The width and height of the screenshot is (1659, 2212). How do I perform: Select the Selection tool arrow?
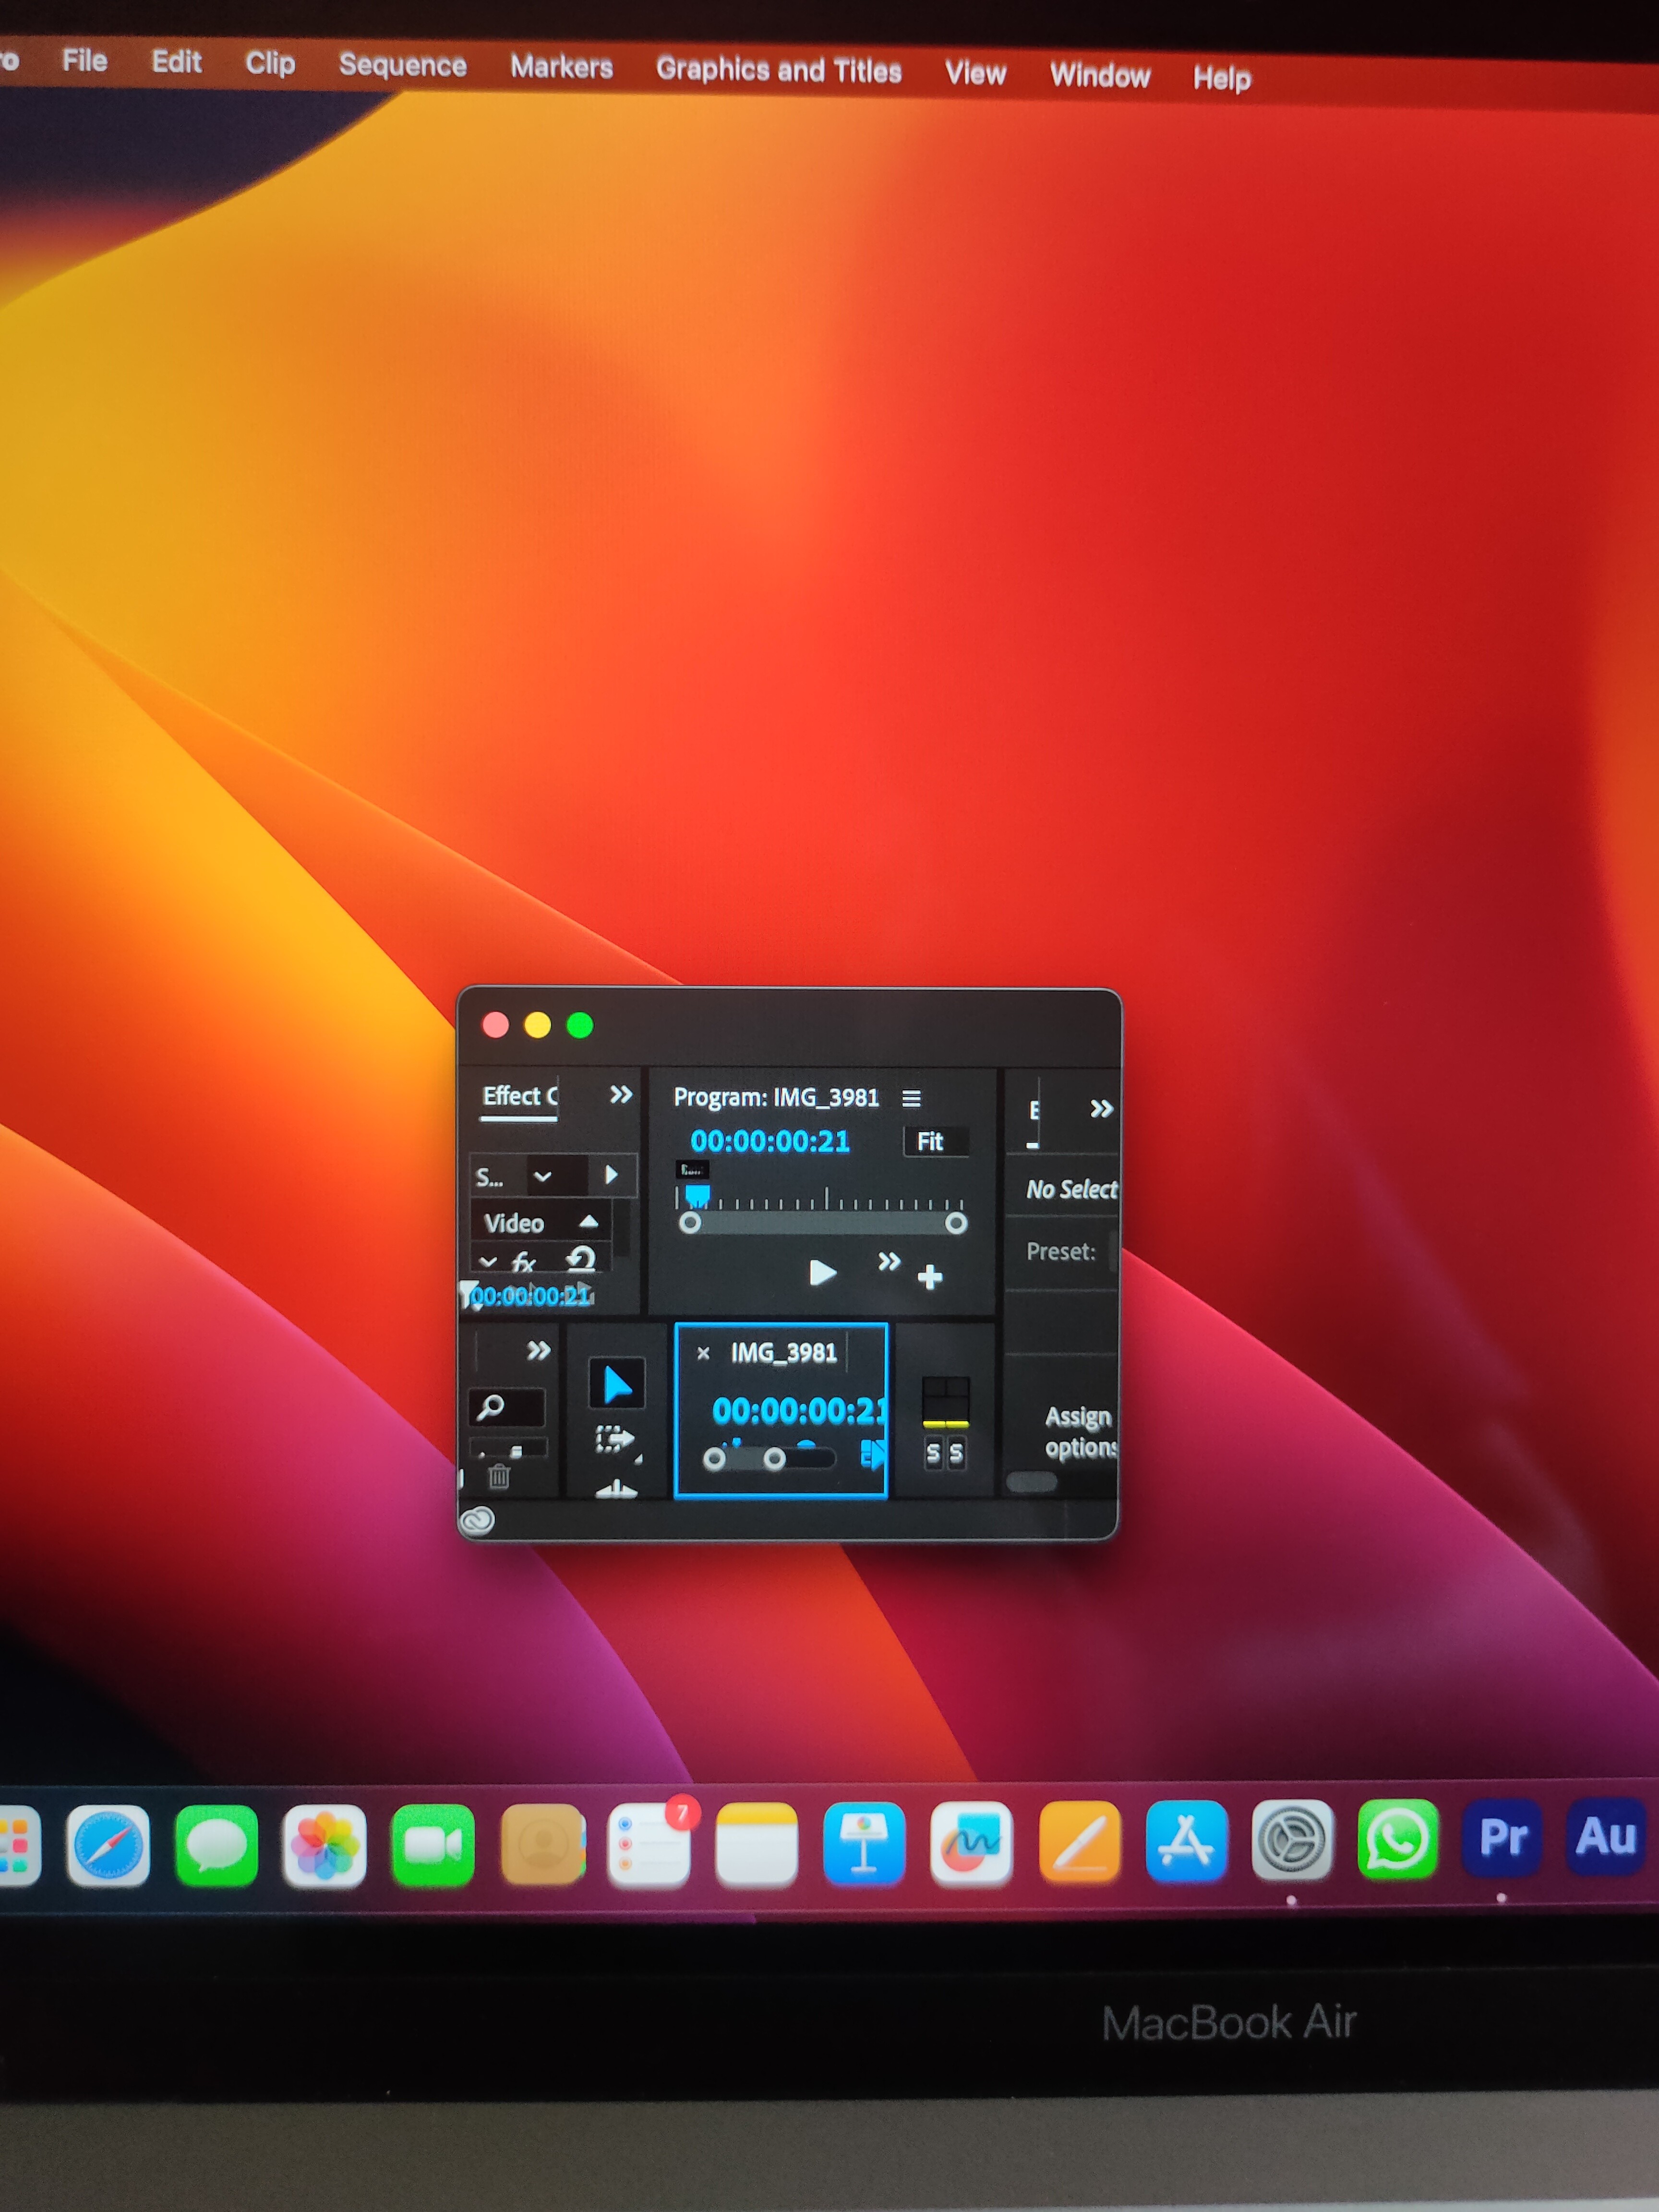pyautogui.click(x=616, y=1385)
